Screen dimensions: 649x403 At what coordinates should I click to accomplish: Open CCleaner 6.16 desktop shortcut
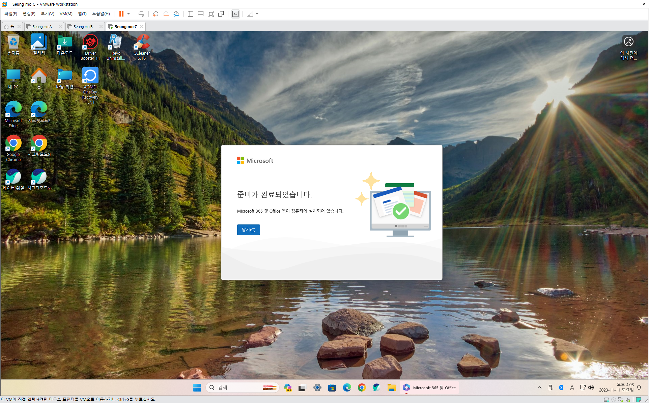click(142, 47)
